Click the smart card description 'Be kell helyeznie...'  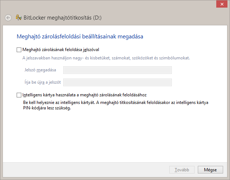[116, 105]
